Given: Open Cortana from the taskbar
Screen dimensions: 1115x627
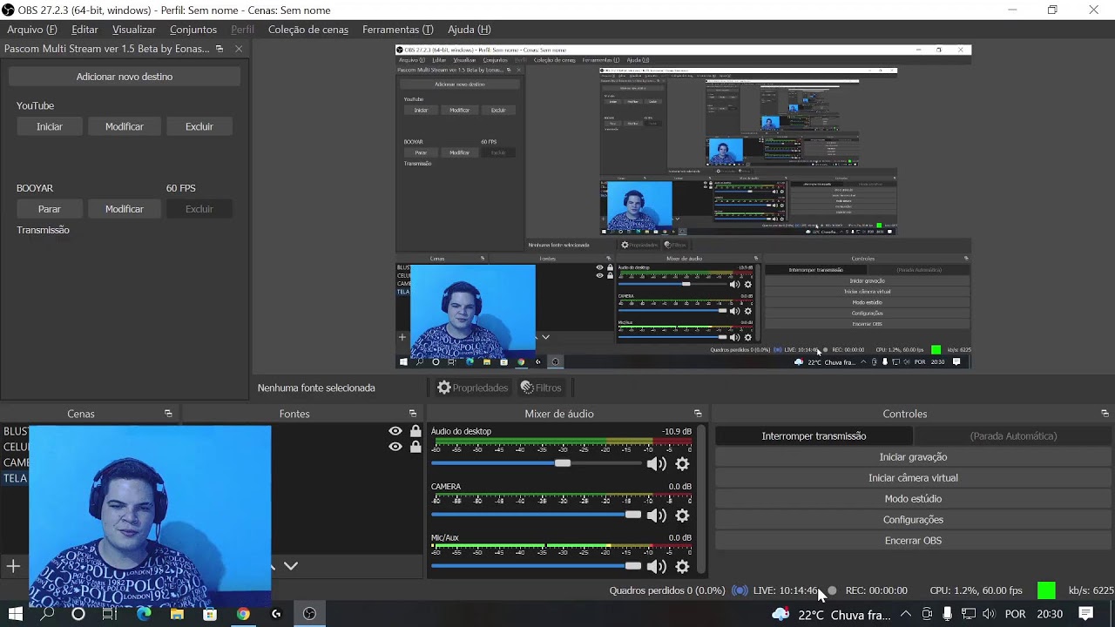Looking at the screenshot, I should [x=78, y=614].
